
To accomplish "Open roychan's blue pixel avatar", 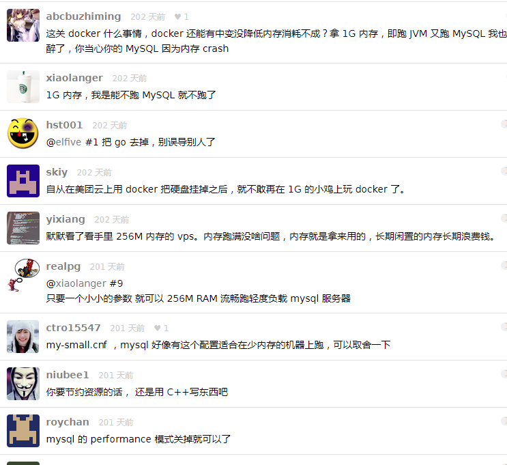I will (x=23, y=431).
